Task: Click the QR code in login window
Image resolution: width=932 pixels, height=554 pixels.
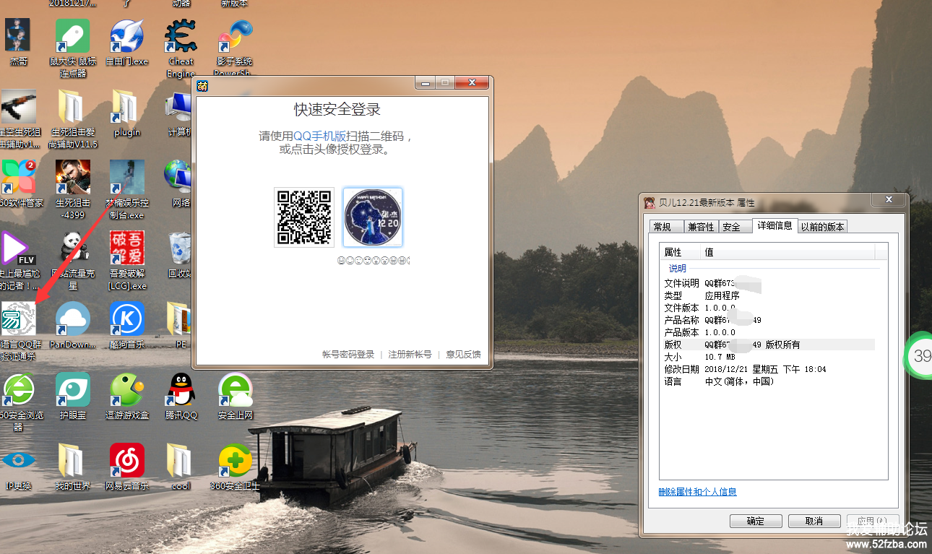Action: [x=304, y=217]
